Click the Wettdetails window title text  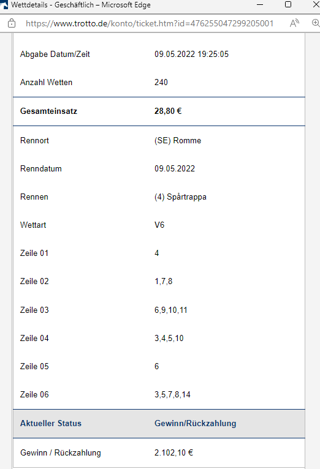click(x=81, y=5)
